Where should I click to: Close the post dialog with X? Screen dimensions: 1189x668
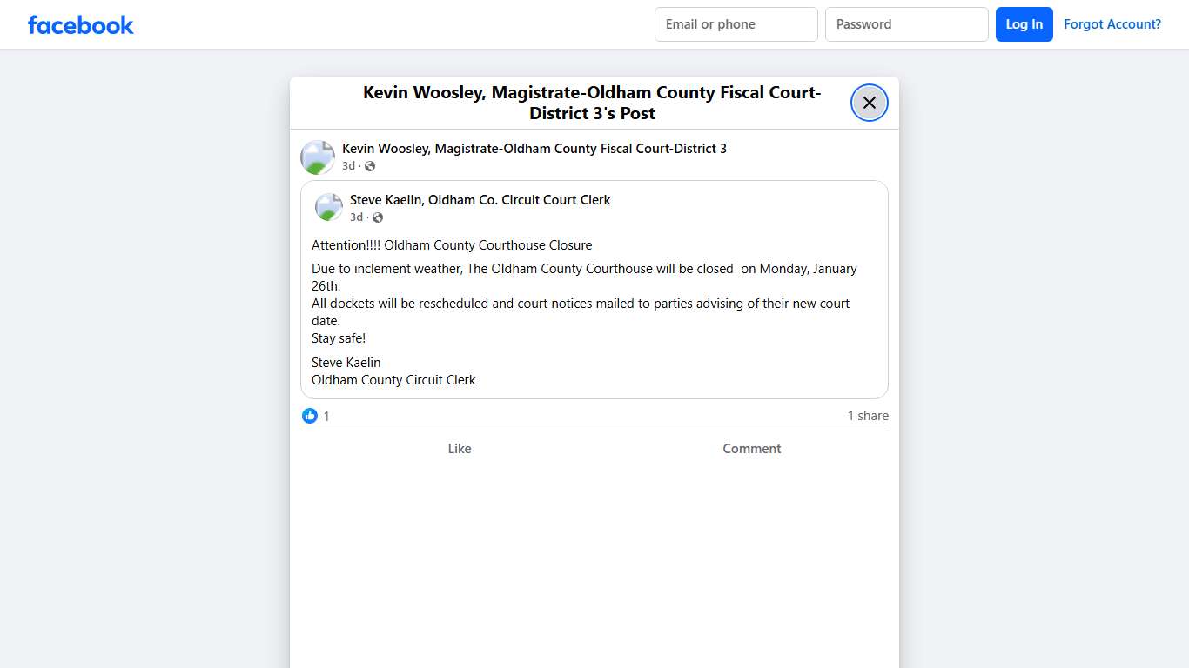[869, 103]
